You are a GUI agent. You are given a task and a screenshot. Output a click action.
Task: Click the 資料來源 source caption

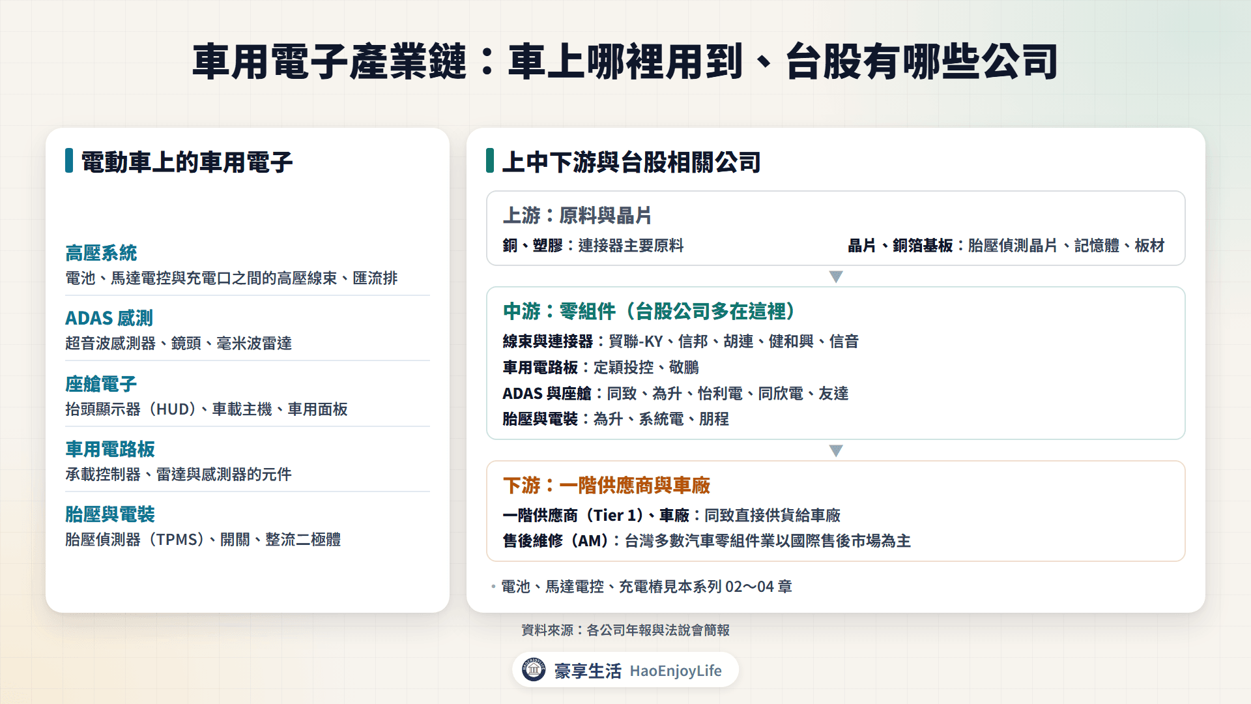[x=625, y=630]
